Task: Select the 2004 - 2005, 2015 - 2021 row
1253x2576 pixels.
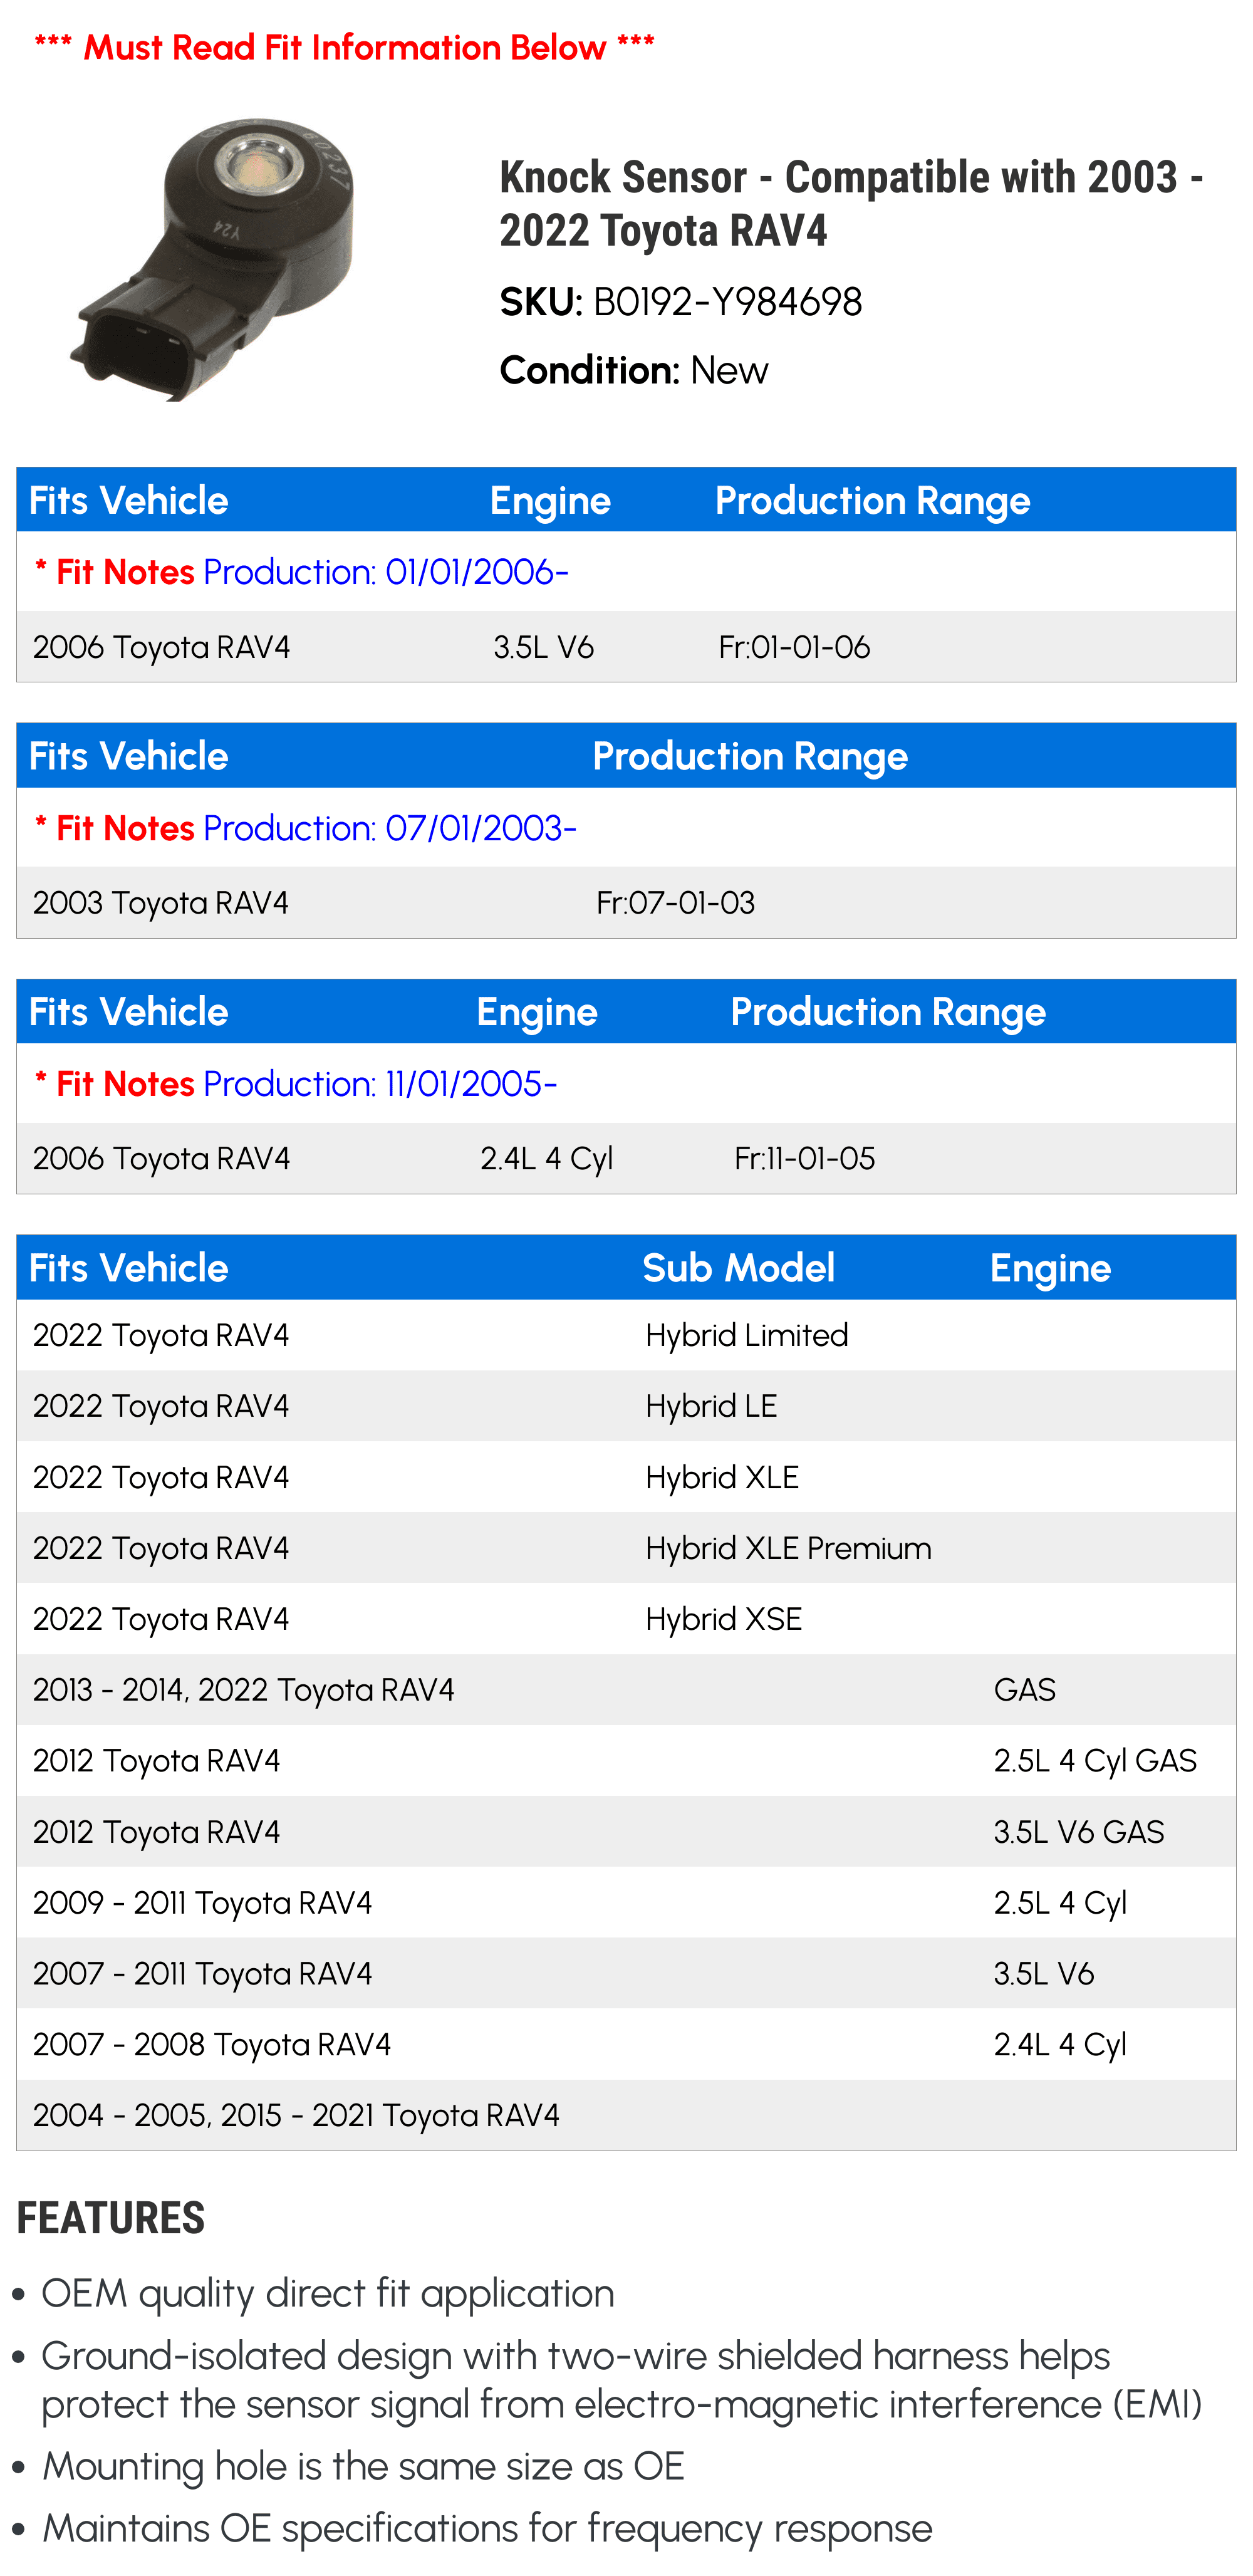Action: tap(626, 2116)
